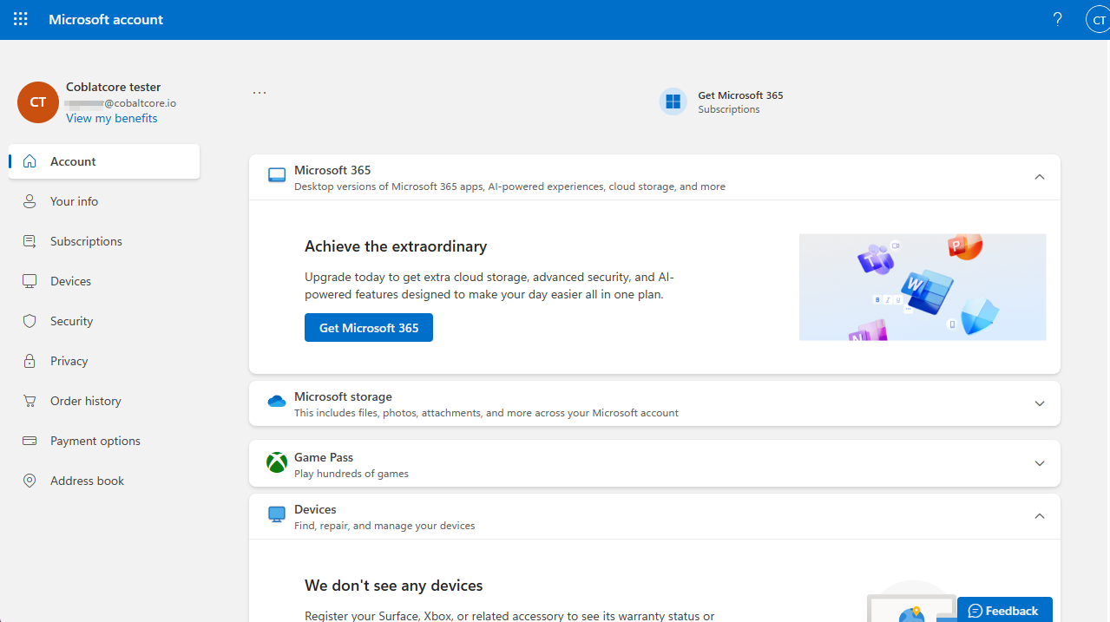Click the three-dot more options ellipsis
Screen dimensions: 1110x622
[259, 93]
